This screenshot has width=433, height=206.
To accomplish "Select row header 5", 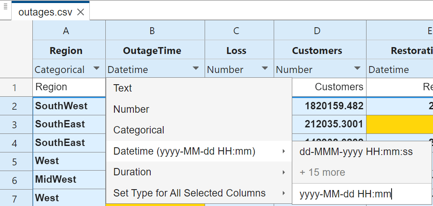I will (16, 161).
